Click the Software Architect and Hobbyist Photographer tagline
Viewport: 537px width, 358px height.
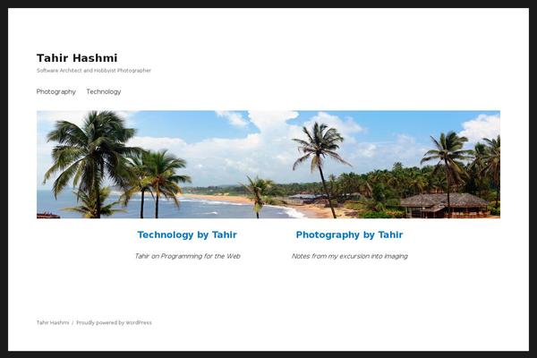tap(94, 70)
